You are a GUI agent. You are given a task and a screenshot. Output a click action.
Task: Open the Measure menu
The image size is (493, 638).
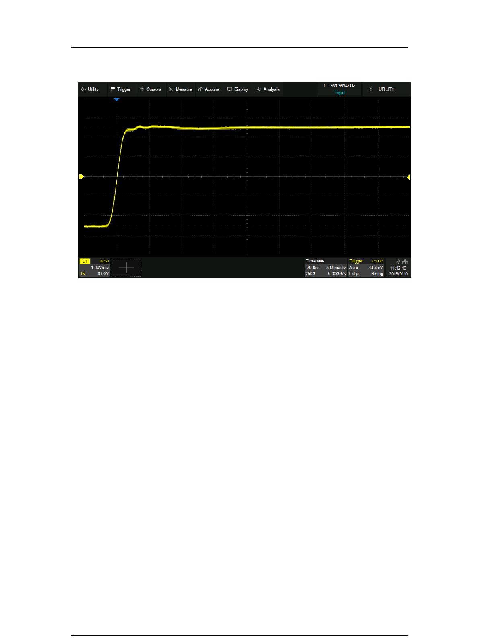[180, 89]
